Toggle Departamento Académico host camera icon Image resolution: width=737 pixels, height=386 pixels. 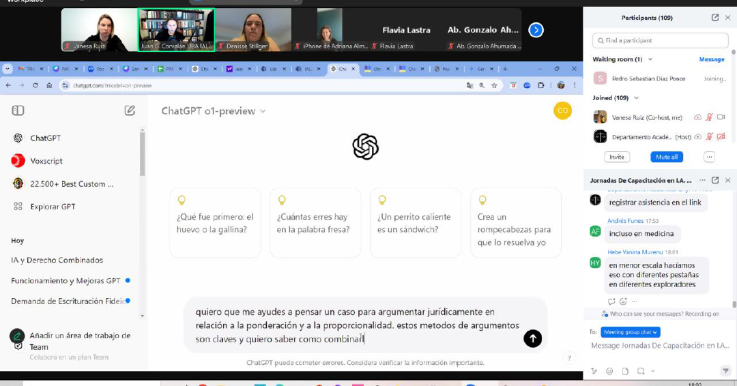[x=721, y=136]
